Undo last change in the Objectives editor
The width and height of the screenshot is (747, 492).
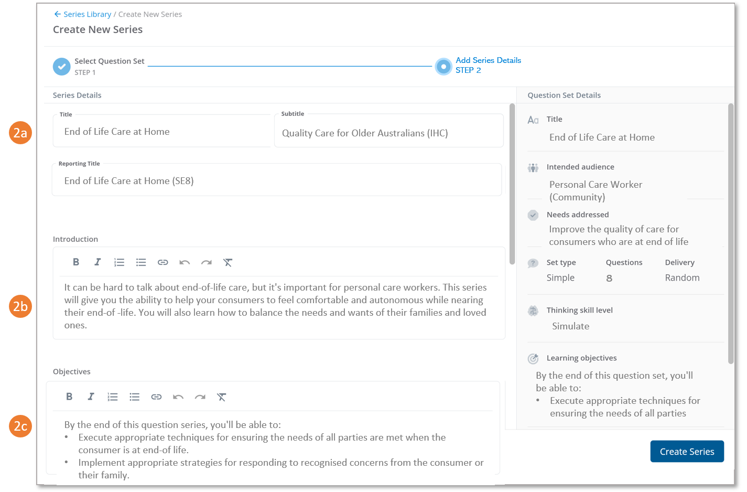click(x=178, y=397)
